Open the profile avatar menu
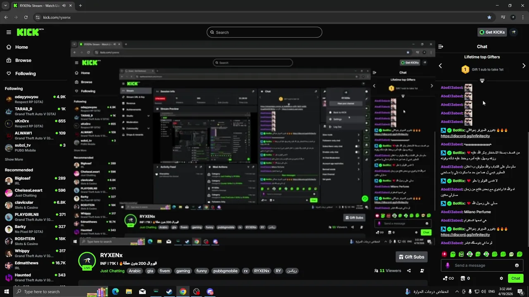Screen dimensions: 529x297 point(514,32)
